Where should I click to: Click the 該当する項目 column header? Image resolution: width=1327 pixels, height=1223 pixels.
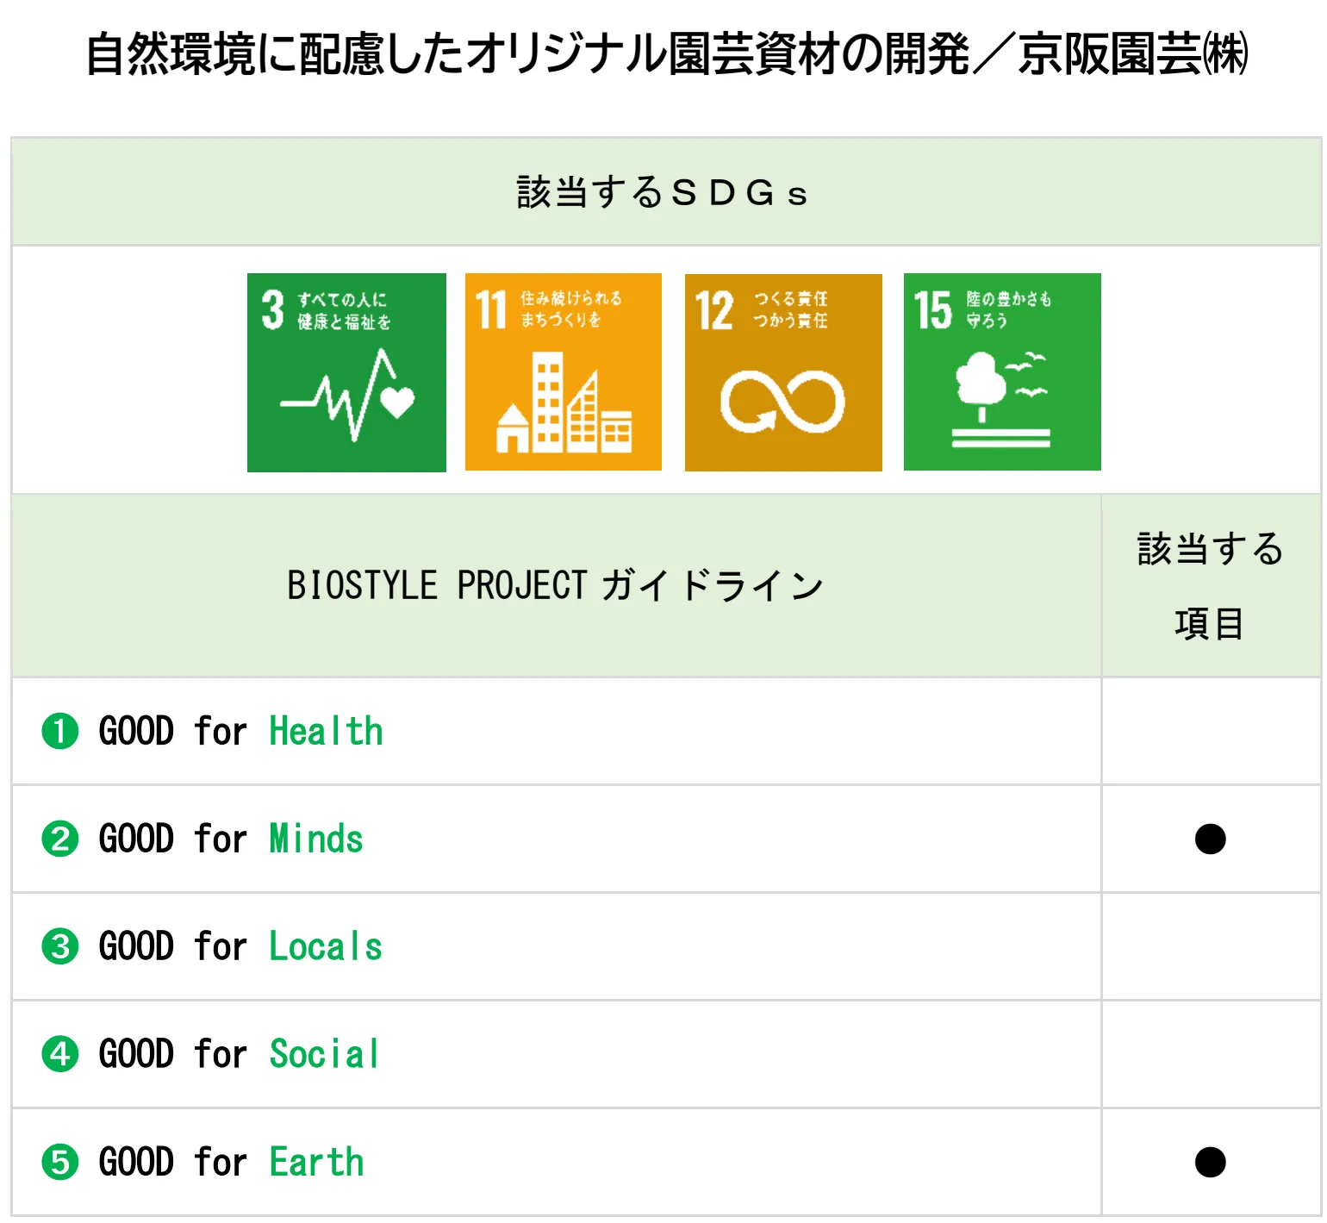(x=1210, y=586)
